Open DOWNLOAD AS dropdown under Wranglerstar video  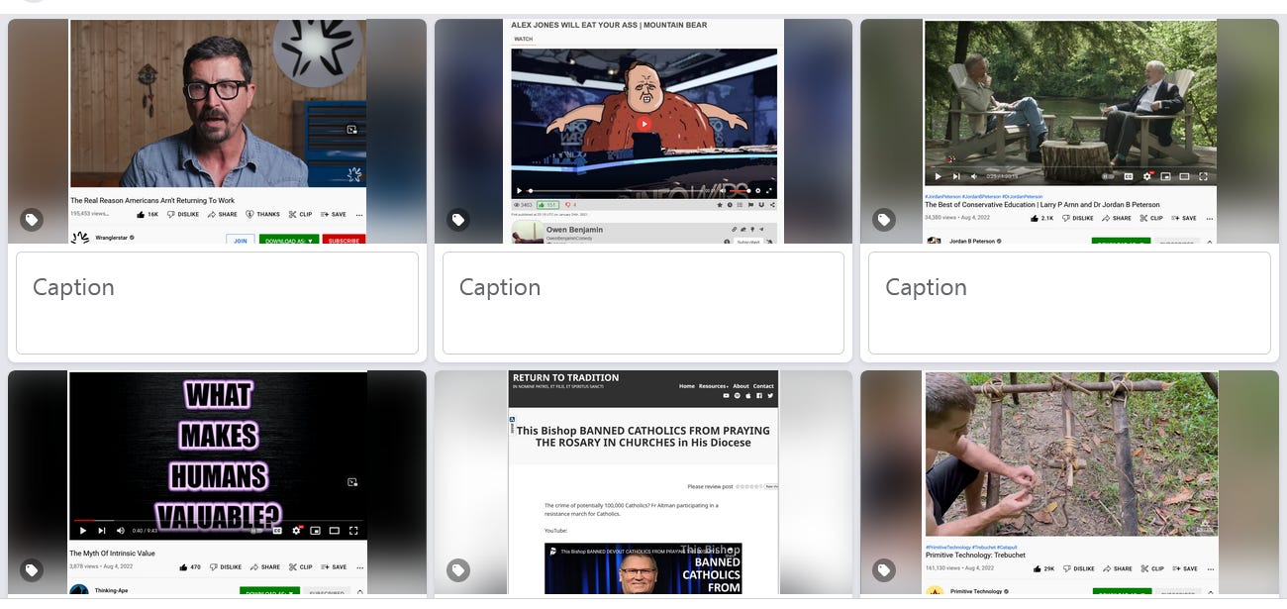(x=289, y=241)
